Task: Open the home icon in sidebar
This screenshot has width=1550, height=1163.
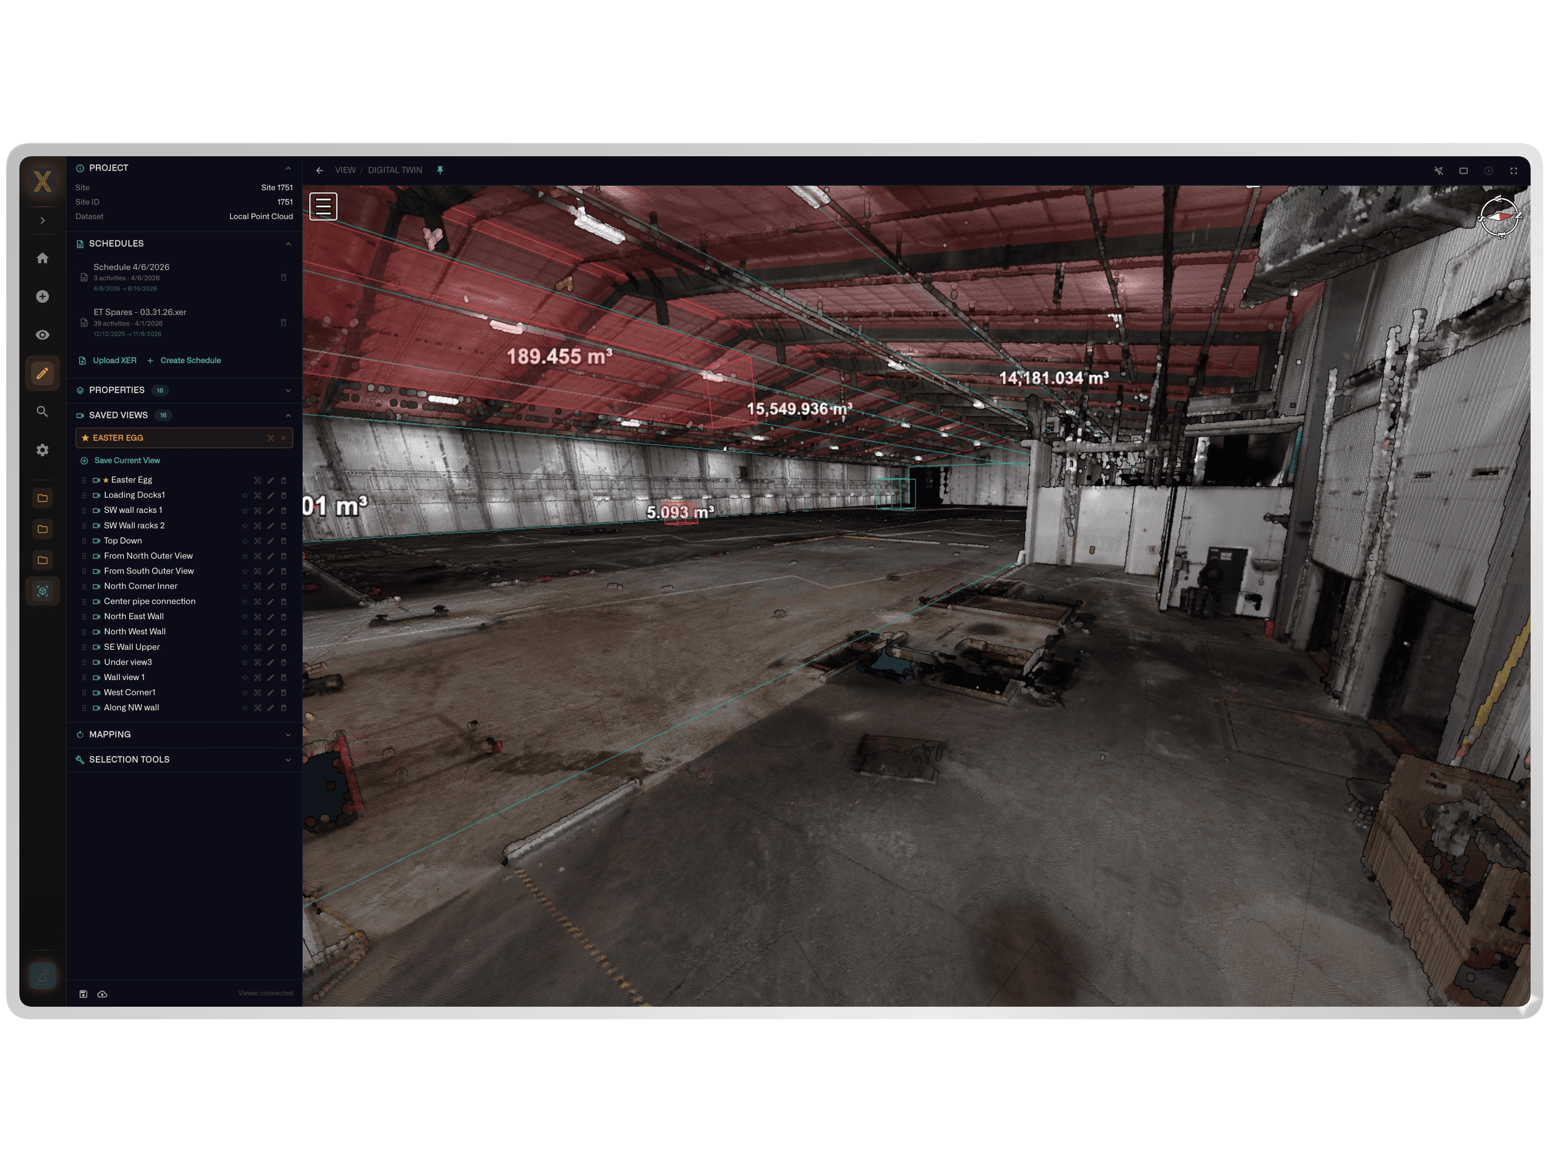Action: coord(43,258)
